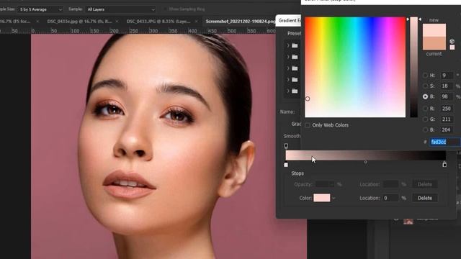The width and height of the screenshot is (461, 259).
Task: Open the Sample 'All Layers' dropdown
Action: [x=120, y=9]
